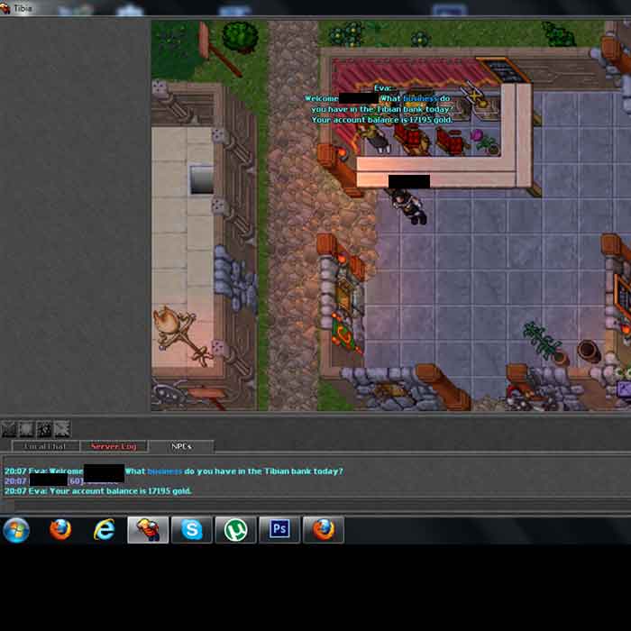Click the round green bush at the top
Image resolution: width=631 pixels, height=631 pixels.
point(241,37)
